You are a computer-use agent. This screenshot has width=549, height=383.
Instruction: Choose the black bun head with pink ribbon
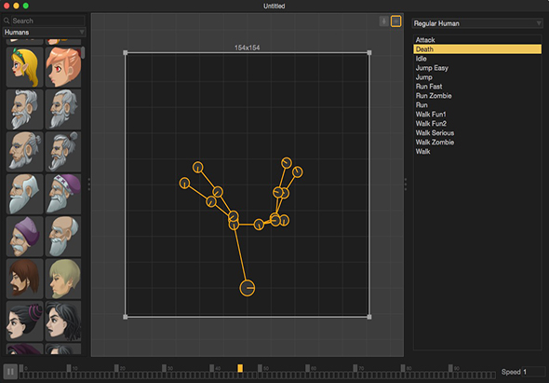[24, 321]
